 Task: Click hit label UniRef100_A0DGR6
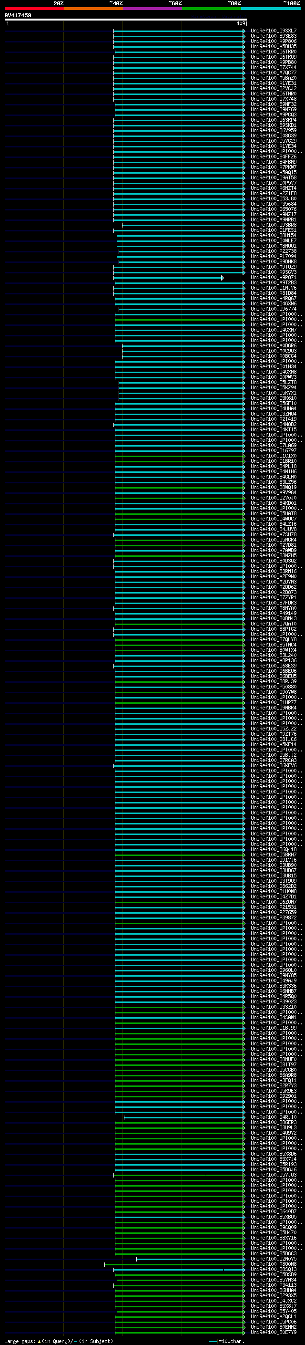274,345
